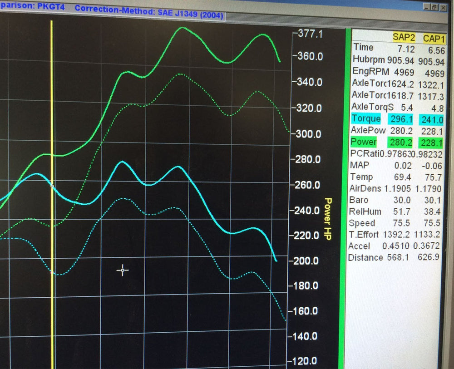Select the SAP2 column header
The height and width of the screenshot is (369, 454).
(x=405, y=38)
